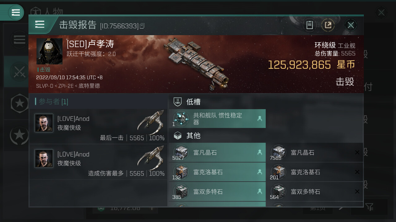
Task: Select the 201 destroyed ore stack
Action: [x=315, y=172]
